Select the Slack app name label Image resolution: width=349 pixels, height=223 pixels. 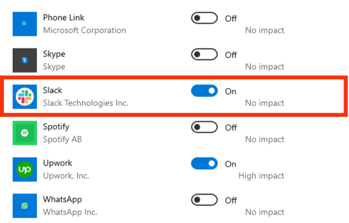(53, 90)
